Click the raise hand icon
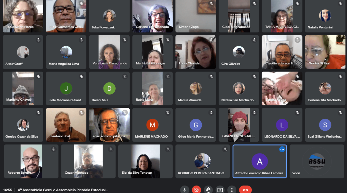The width and height of the screenshot is (347, 193). (x=208, y=190)
